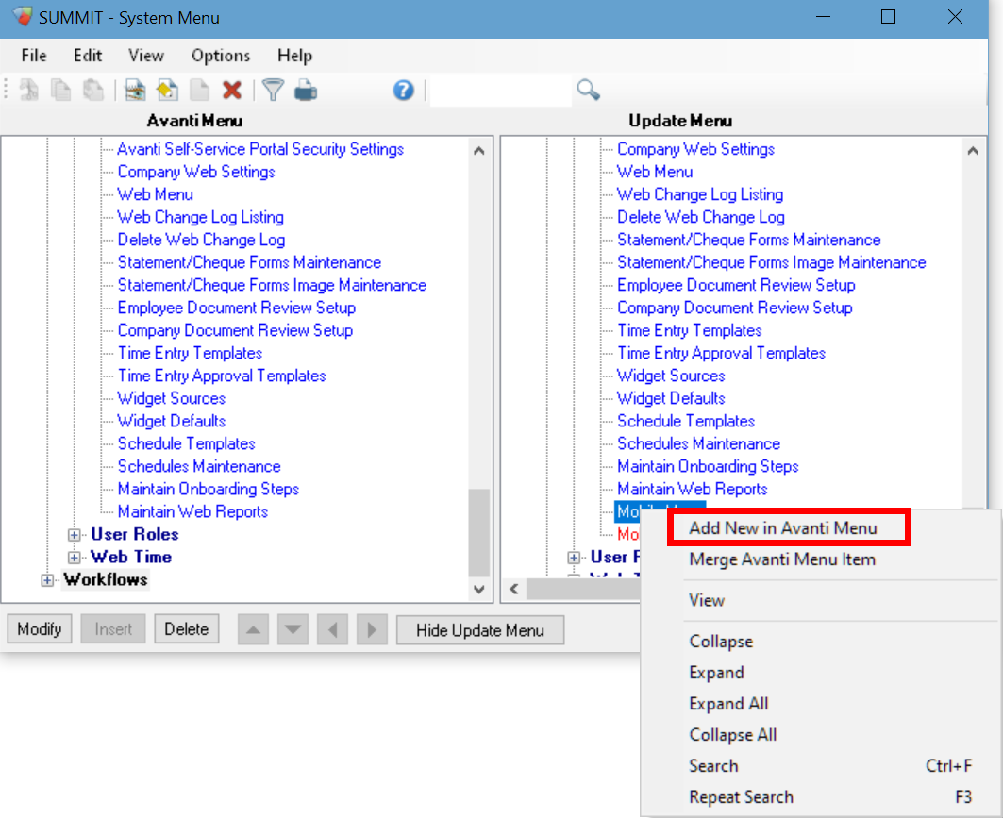Select View in the context menu
Image resolution: width=1003 pixels, height=818 pixels.
(707, 601)
